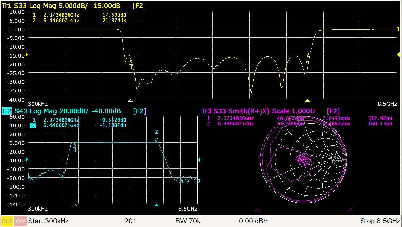
Task: Click the right magenta marker indicator below Smith chart
Action: 350,210
